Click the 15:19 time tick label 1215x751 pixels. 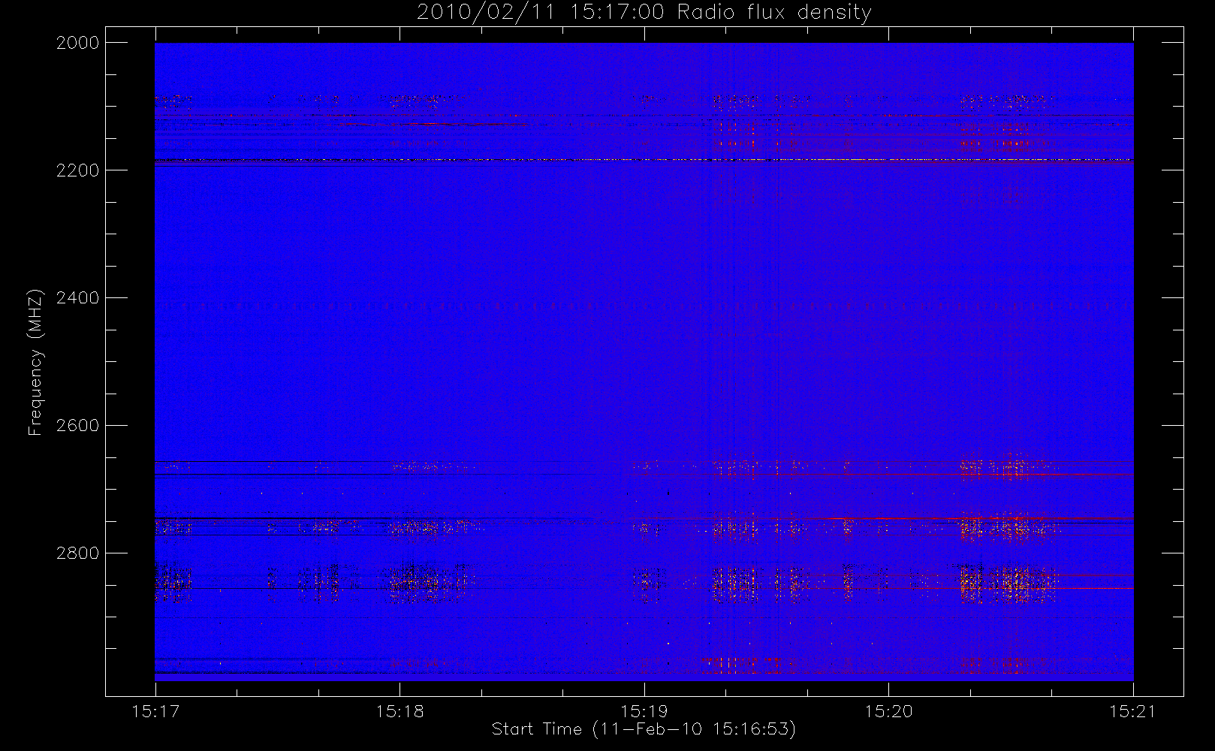pyautogui.click(x=644, y=711)
